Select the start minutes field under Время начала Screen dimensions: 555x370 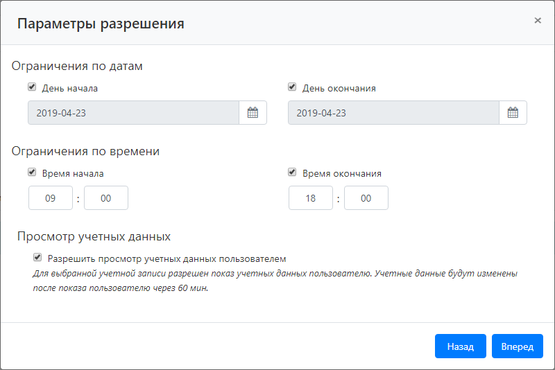point(106,198)
